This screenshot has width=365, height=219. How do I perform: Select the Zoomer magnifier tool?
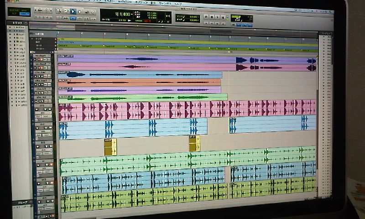[x=58, y=10]
